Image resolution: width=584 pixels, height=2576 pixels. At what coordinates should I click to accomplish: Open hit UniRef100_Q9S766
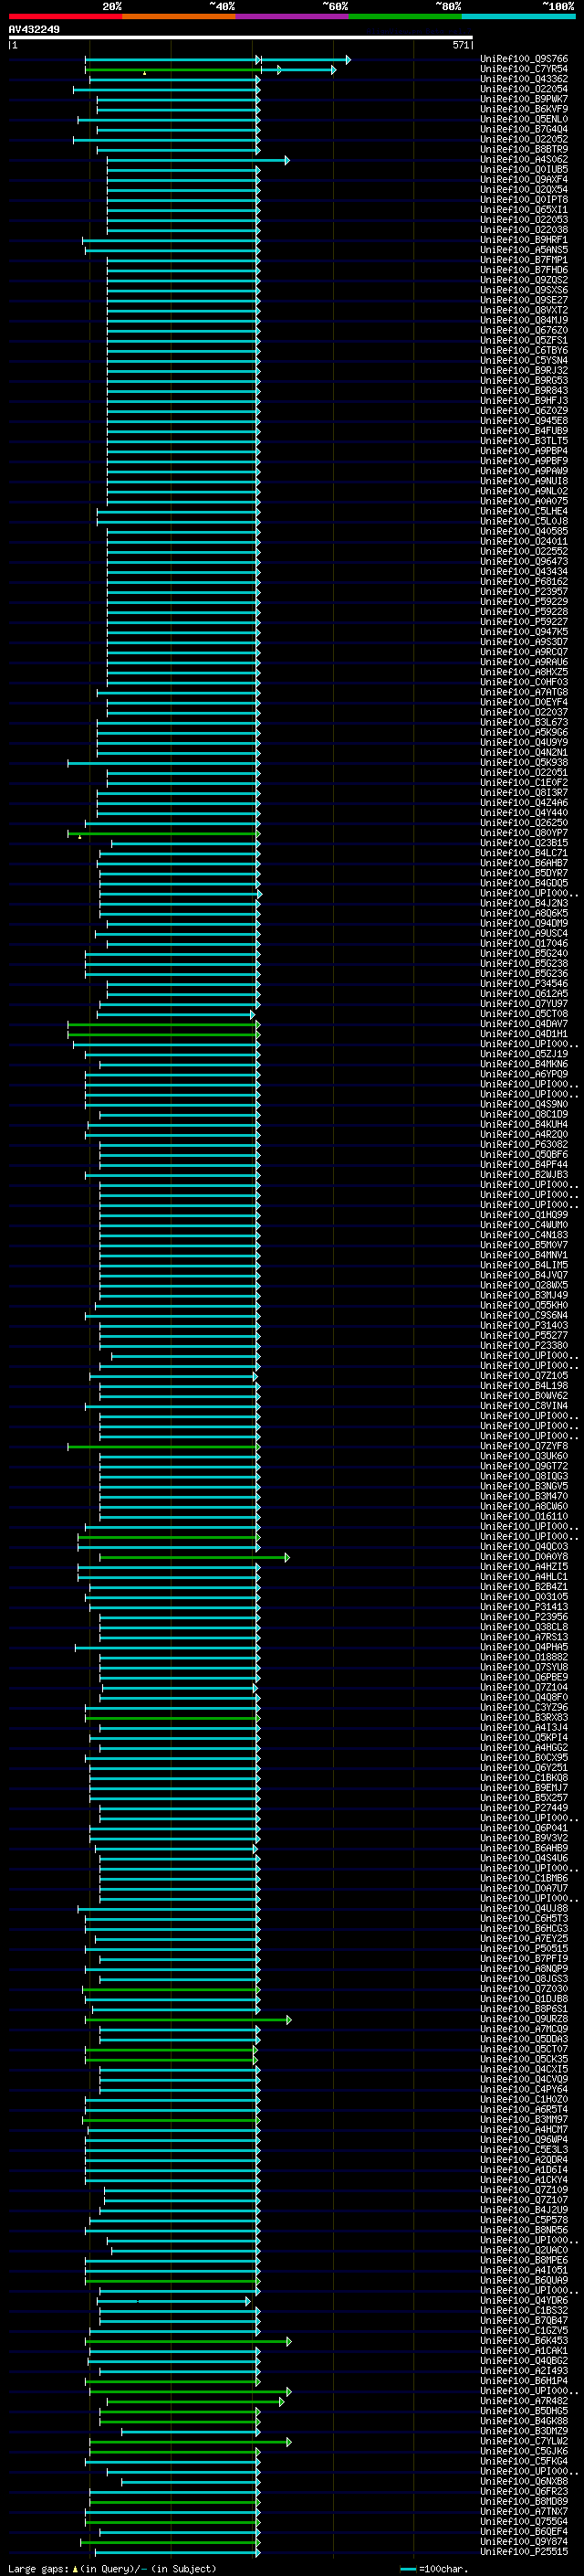click(x=524, y=59)
